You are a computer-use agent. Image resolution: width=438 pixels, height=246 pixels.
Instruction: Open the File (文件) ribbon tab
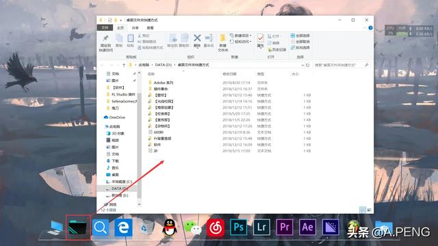tap(105, 28)
